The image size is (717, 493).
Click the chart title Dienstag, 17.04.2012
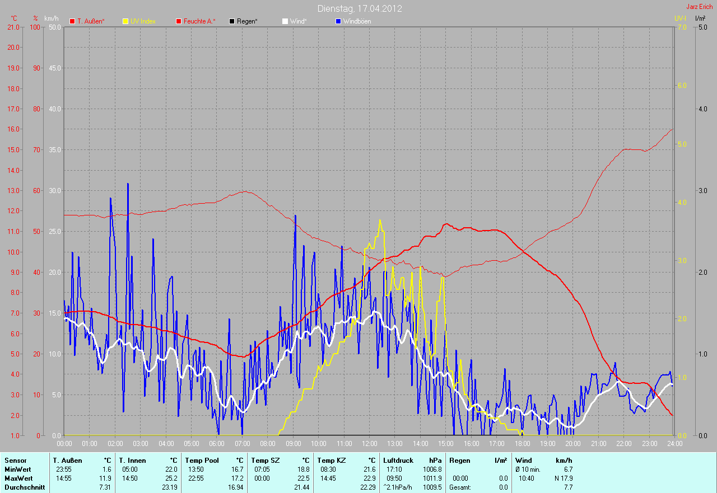tap(359, 8)
